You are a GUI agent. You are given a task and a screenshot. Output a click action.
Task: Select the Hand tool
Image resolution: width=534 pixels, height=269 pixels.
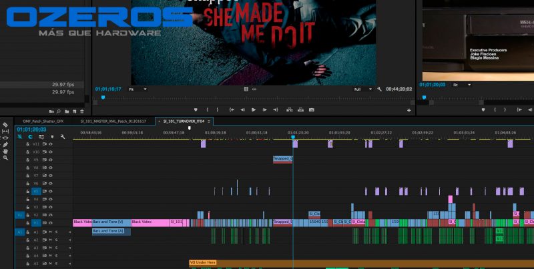(5, 152)
